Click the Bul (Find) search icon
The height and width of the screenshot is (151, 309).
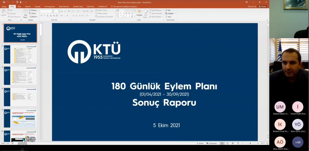click(169, 11)
